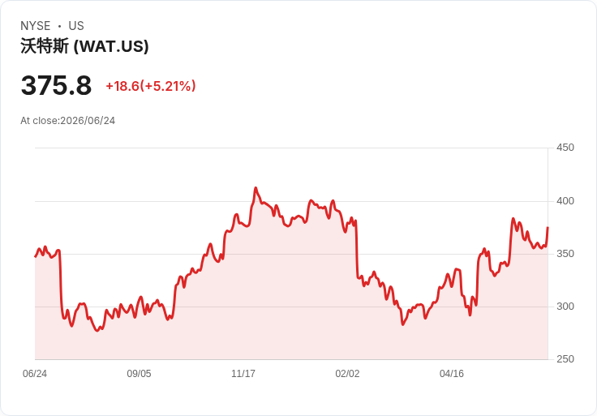Click the US market label

(x=76, y=26)
